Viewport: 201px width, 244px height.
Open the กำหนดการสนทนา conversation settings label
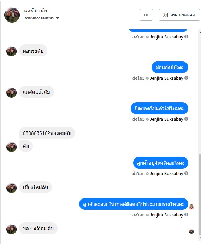[39, 18]
